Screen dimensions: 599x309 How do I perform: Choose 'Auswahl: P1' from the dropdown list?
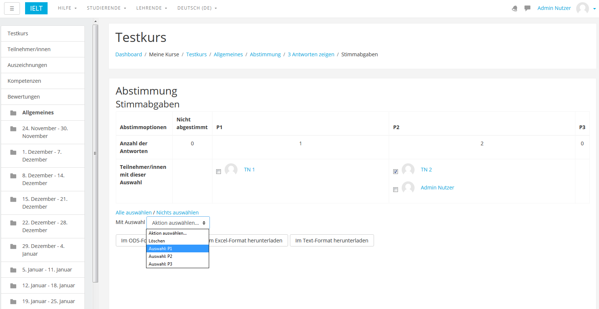coord(177,249)
